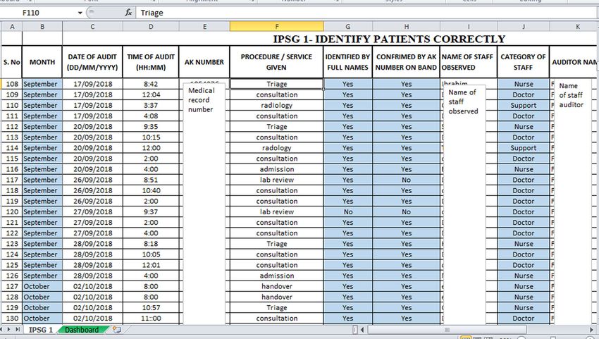599x339 pixels.
Task: Switch to the Dashboard sheet tab
Action: tap(81, 330)
